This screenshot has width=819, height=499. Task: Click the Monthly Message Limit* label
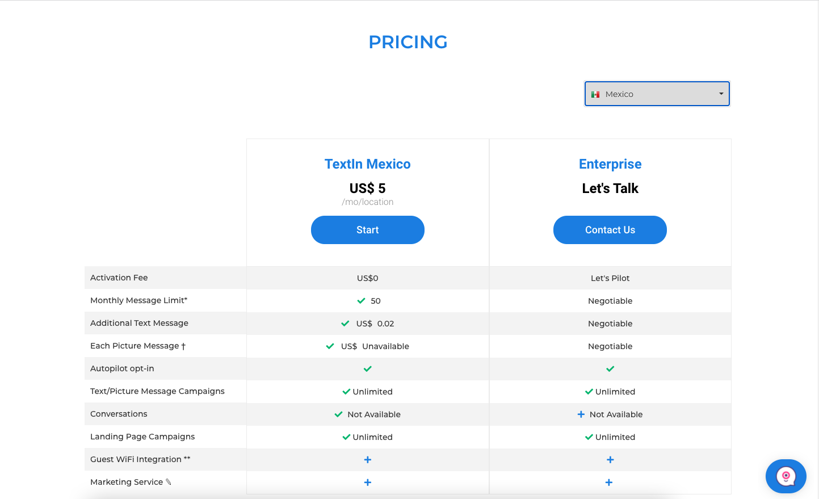pyautogui.click(x=139, y=300)
